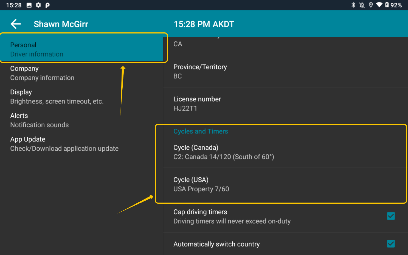Edit License number HJ22T1
The width and height of the screenshot is (408, 255).
(x=285, y=103)
